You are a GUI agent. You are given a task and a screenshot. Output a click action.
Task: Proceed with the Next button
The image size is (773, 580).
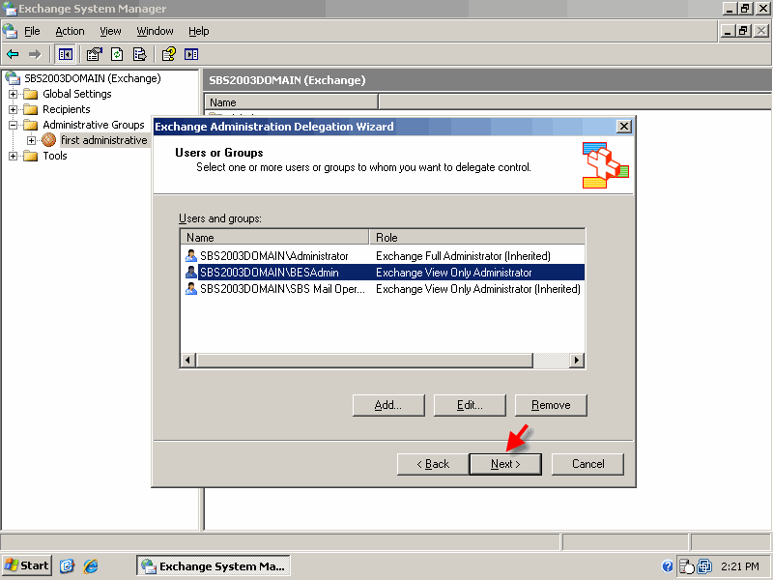tap(505, 464)
